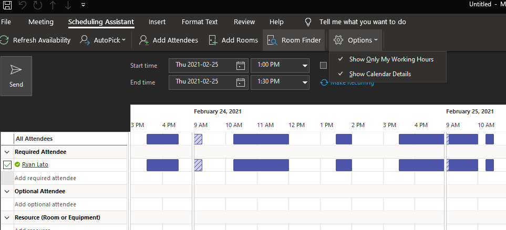
Task: Click the Ryan Lato name link
Action: pyautogui.click(x=35, y=164)
